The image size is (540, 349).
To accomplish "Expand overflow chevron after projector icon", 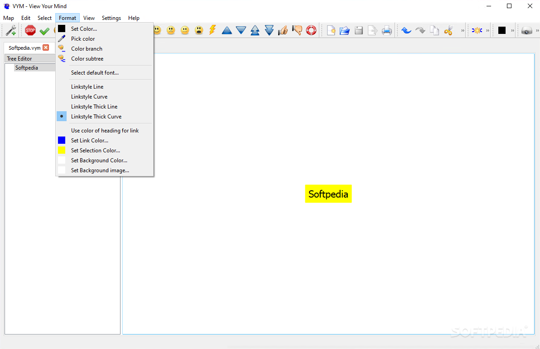I will tap(537, 31).
